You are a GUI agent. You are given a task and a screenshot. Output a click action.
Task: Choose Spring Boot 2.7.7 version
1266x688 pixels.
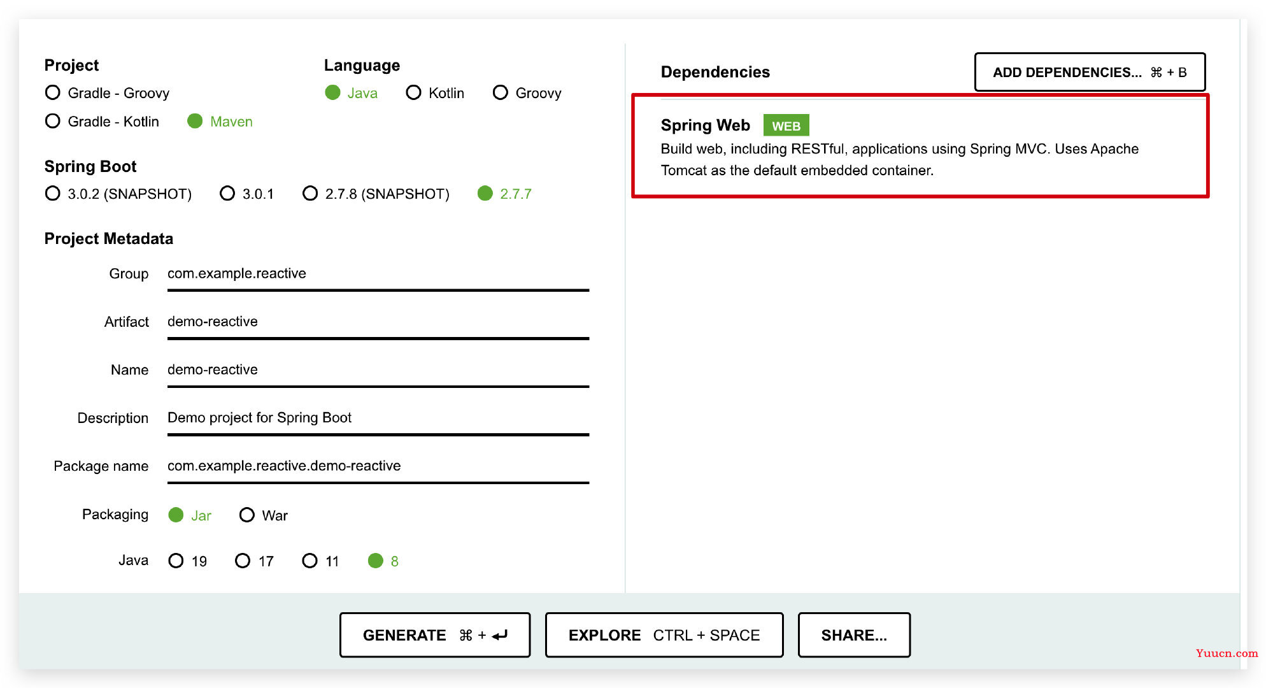(504, 194)
